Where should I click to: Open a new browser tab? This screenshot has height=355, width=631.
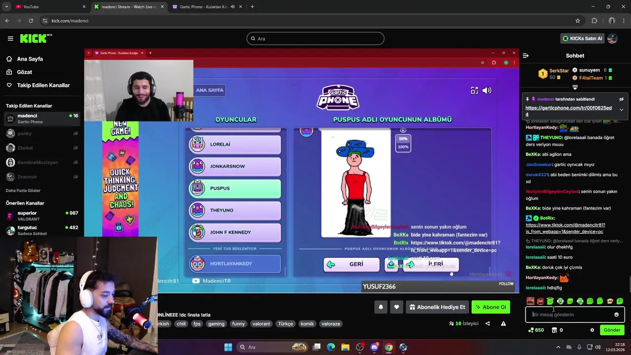point(252,7)
